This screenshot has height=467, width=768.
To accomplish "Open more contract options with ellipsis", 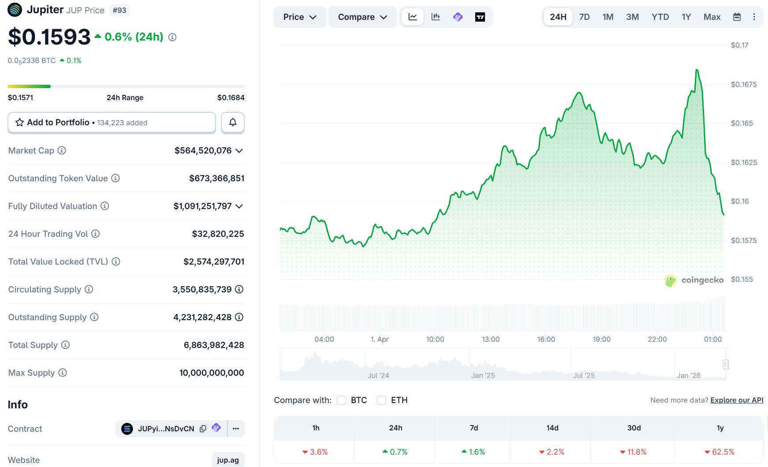I will [236, 429].
